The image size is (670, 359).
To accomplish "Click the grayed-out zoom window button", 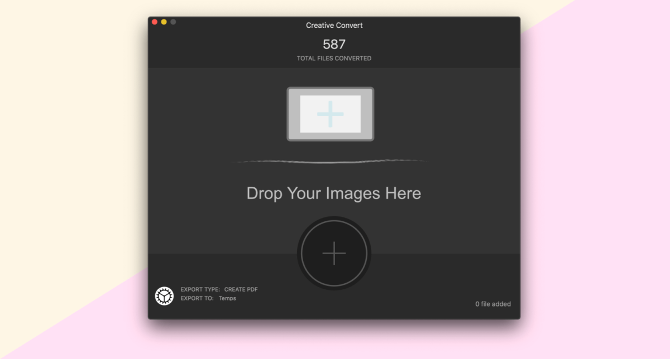I will pos(173,22).
